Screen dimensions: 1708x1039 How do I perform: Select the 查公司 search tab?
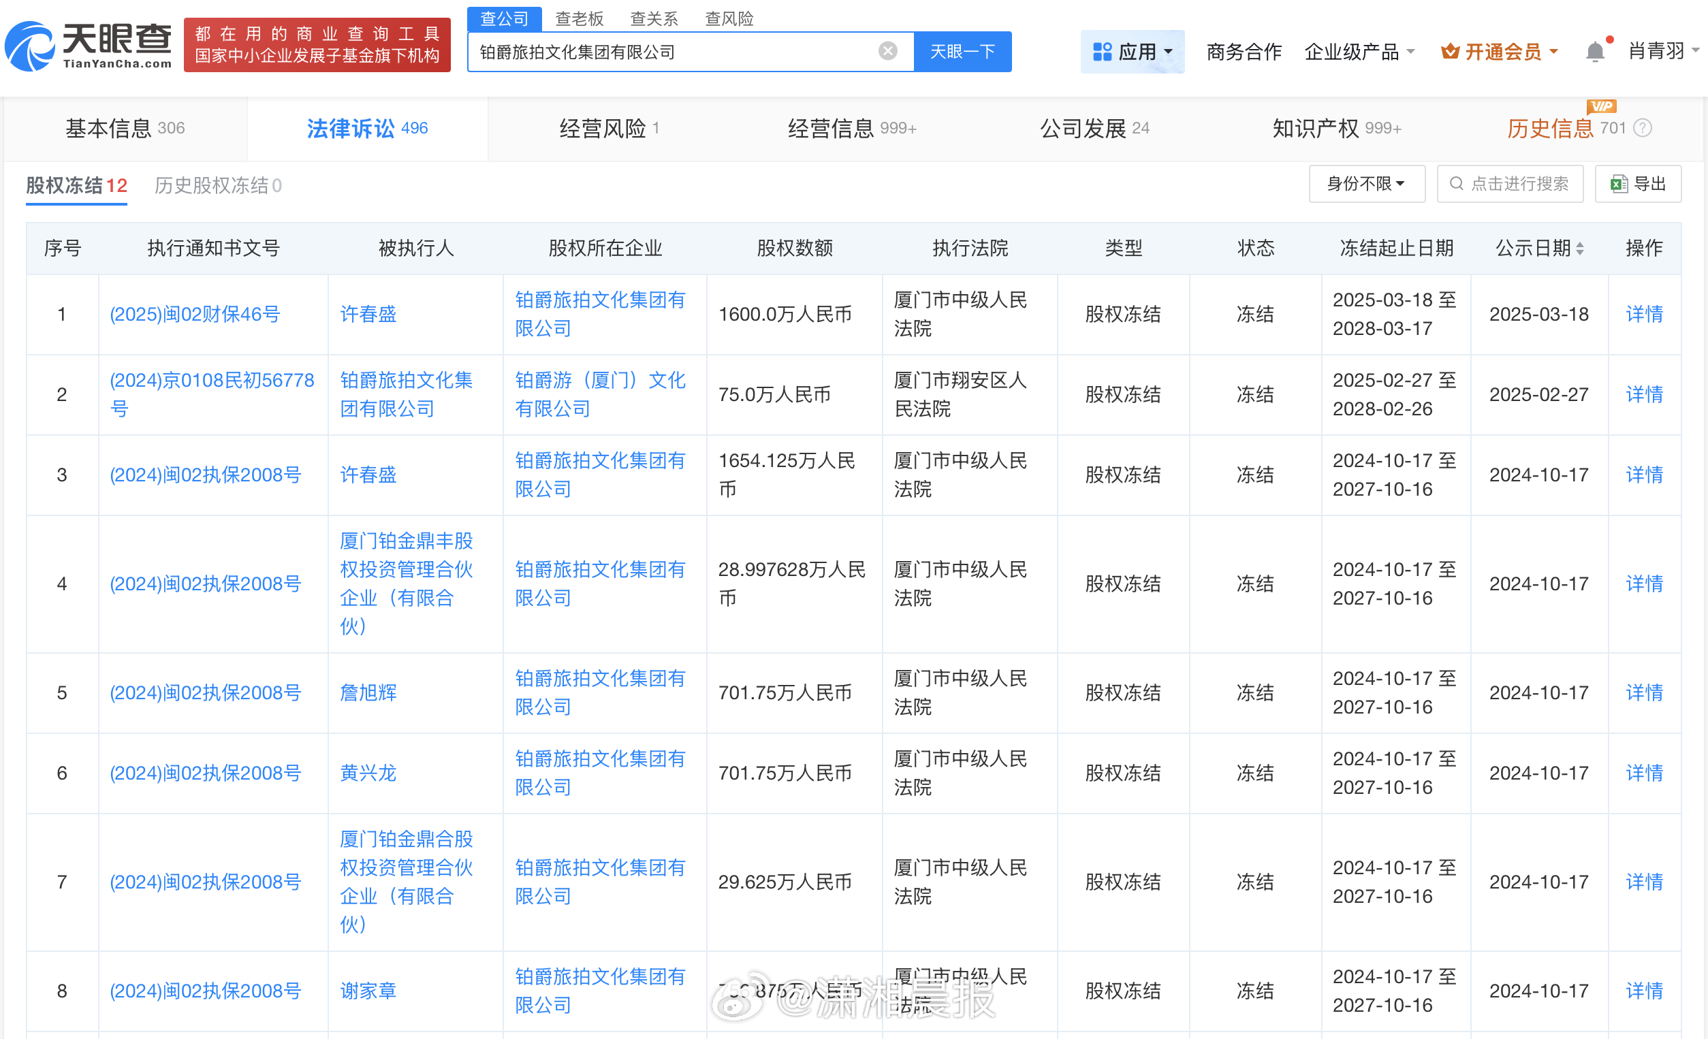point(504,18)
